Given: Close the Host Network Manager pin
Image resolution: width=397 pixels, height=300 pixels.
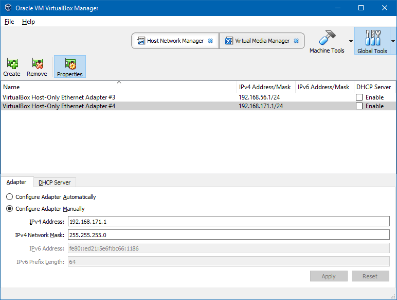Looking at the screenshot, I should pos(210,41).
